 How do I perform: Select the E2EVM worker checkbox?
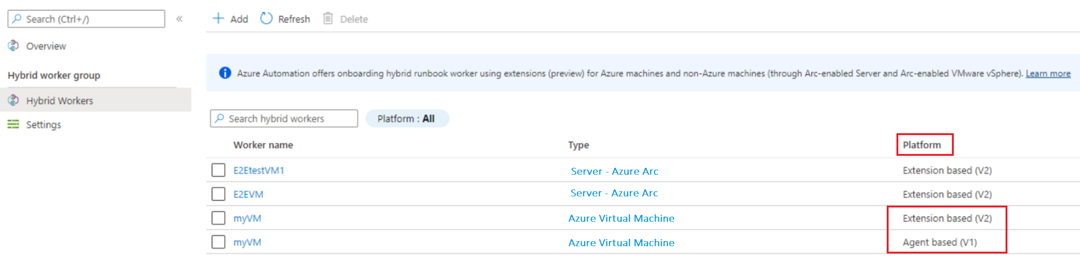coord(218,194)
